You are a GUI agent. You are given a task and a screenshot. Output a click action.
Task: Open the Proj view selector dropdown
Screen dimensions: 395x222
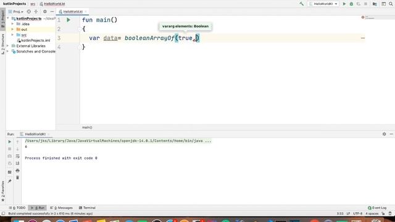coord(15,12)
